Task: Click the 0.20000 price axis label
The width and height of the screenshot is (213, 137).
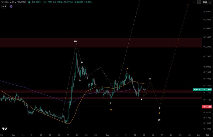Action: point(207,67)
